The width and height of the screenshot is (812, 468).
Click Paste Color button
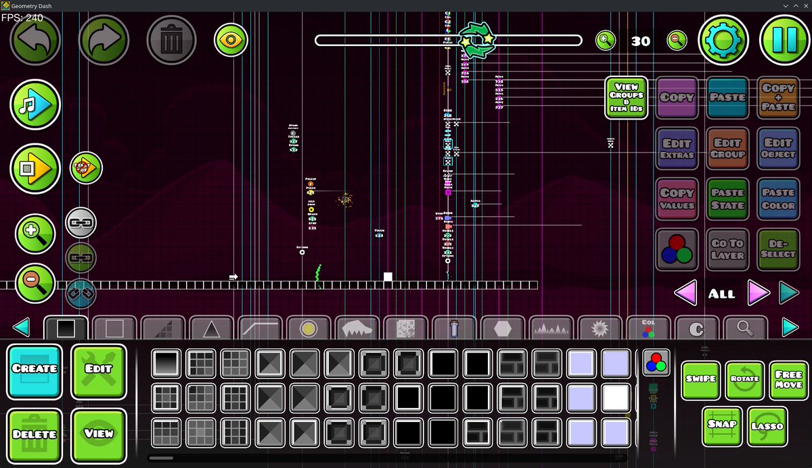[778, 199]
